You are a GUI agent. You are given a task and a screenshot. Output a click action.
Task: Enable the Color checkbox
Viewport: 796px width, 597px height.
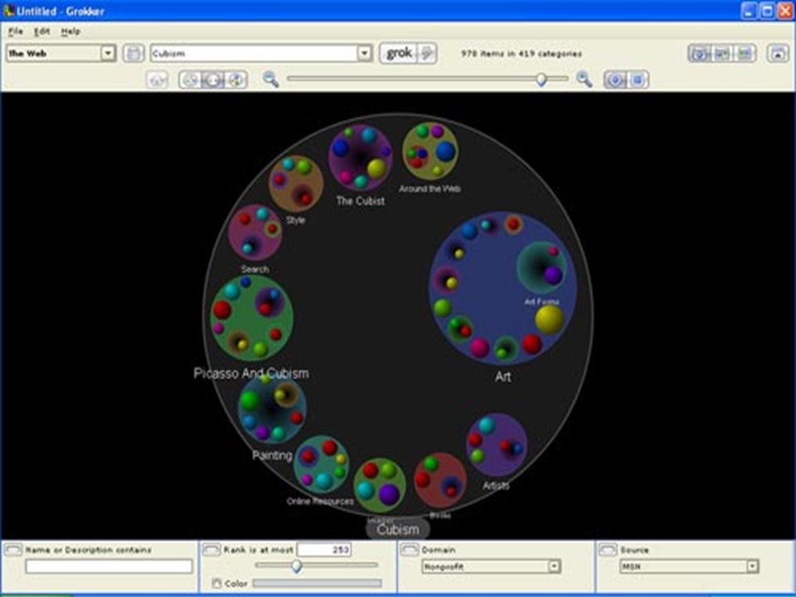(x=216, y=584)
